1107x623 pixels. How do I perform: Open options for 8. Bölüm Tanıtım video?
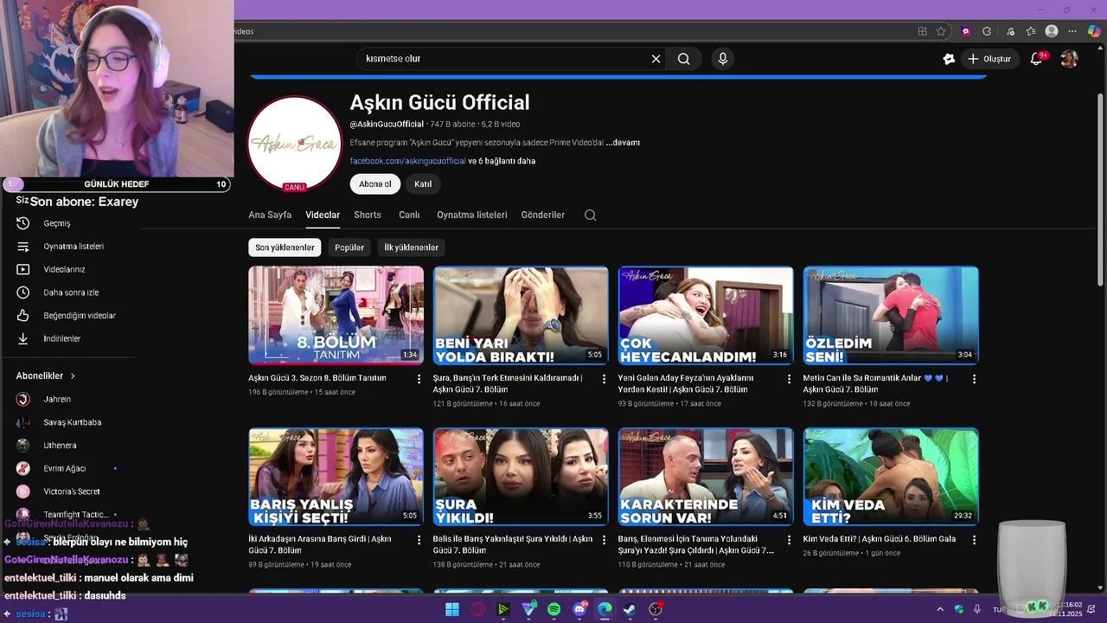pos(419,379)
